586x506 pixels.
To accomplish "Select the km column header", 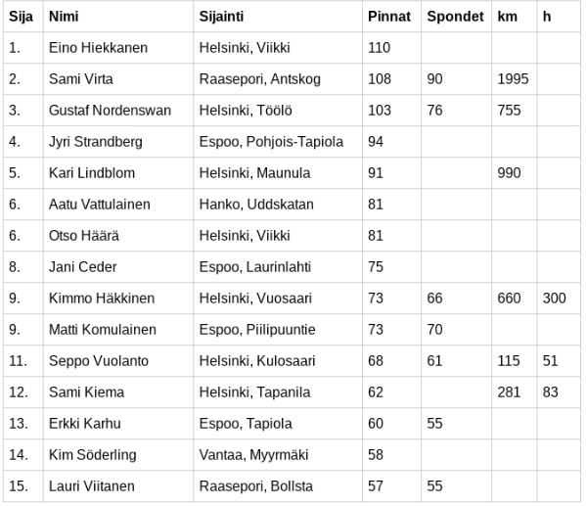I will click(507, 17).
